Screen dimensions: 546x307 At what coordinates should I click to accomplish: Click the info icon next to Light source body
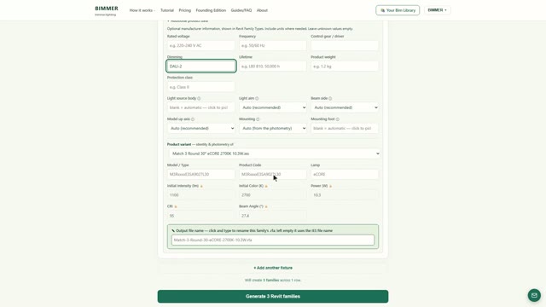[199, 99]
